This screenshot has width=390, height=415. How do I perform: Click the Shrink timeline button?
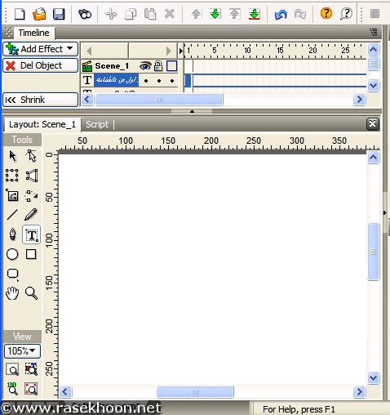40,100
